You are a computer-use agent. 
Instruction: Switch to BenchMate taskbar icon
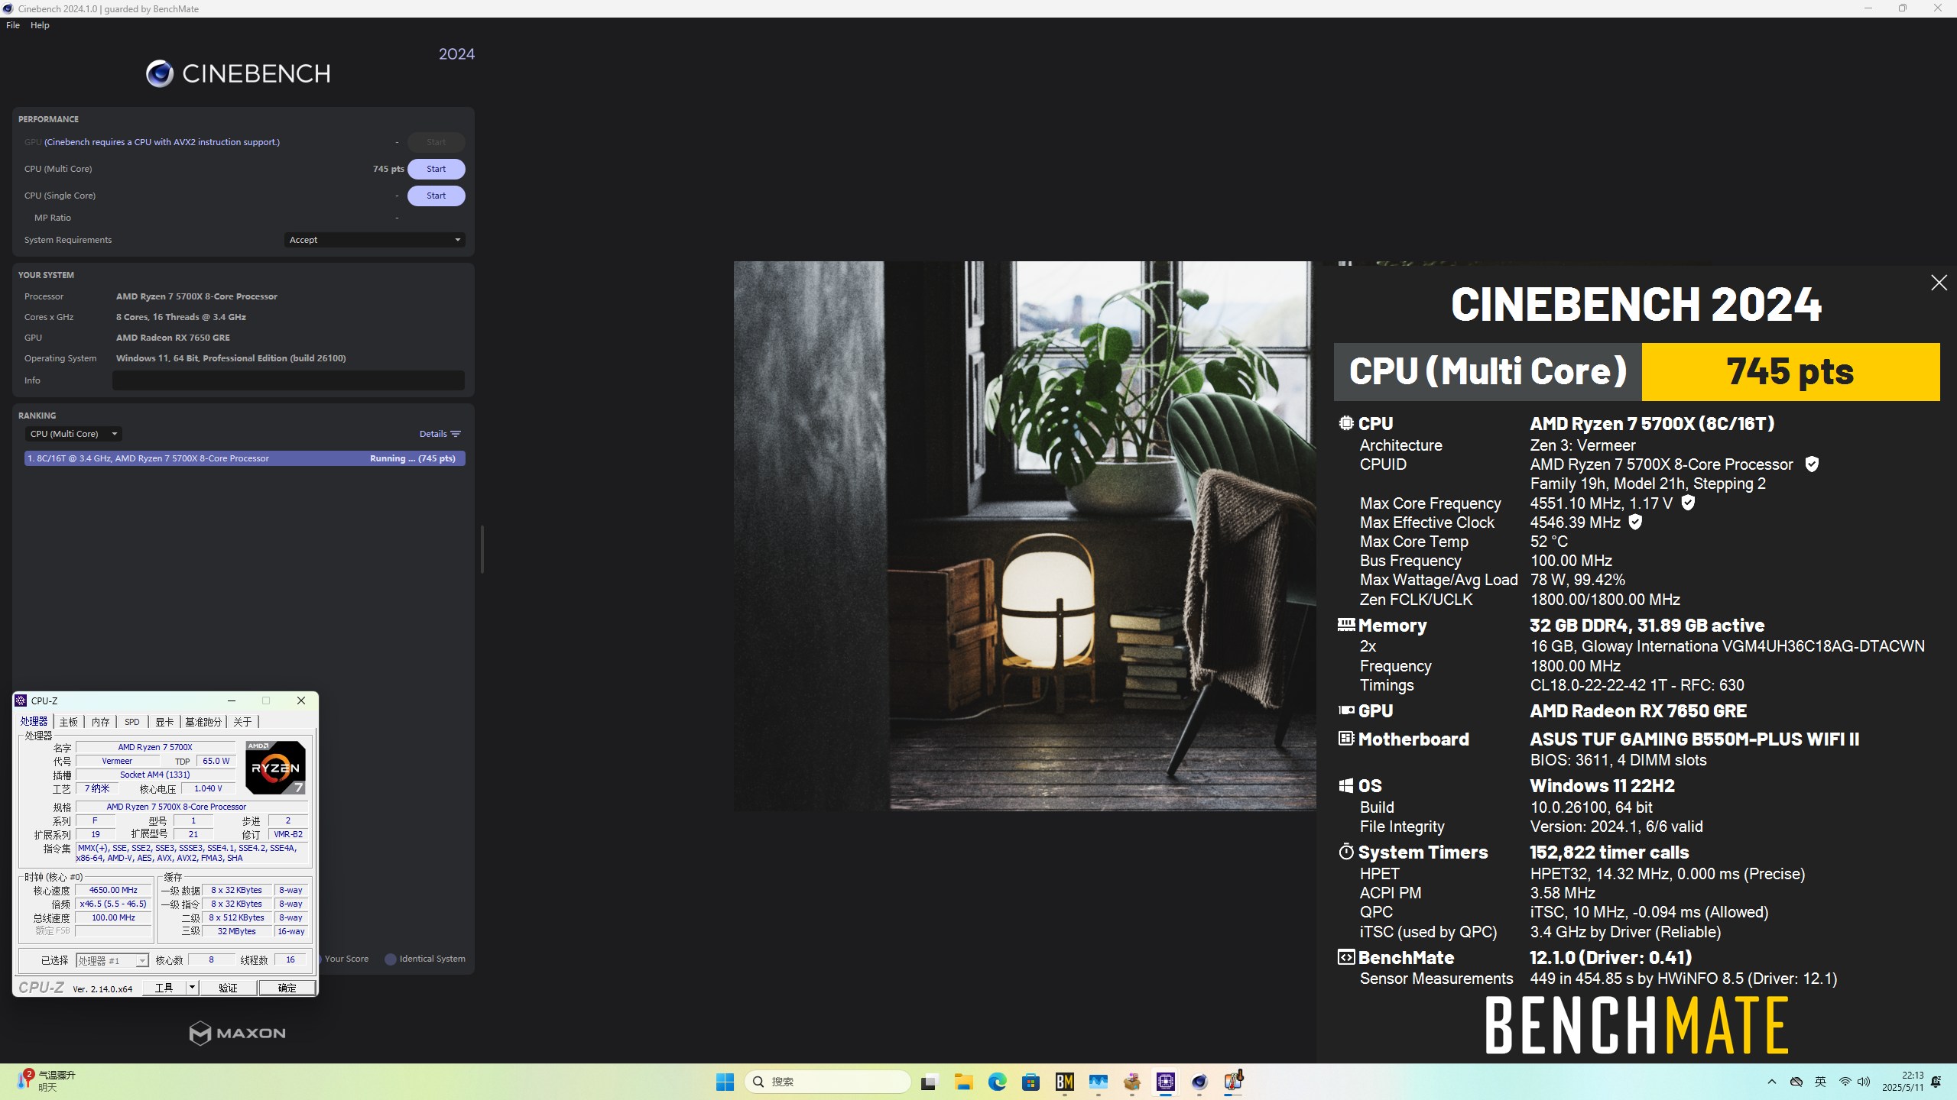[x=1065, y=1082]
